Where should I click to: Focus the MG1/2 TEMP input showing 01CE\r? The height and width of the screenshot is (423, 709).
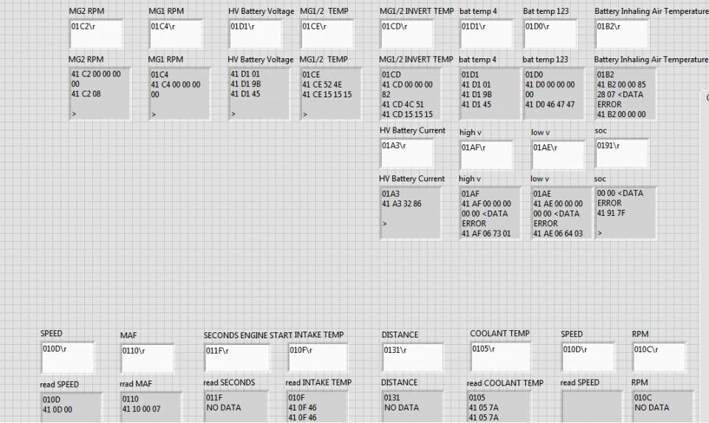pyautogui.click(x=327, y=34)
